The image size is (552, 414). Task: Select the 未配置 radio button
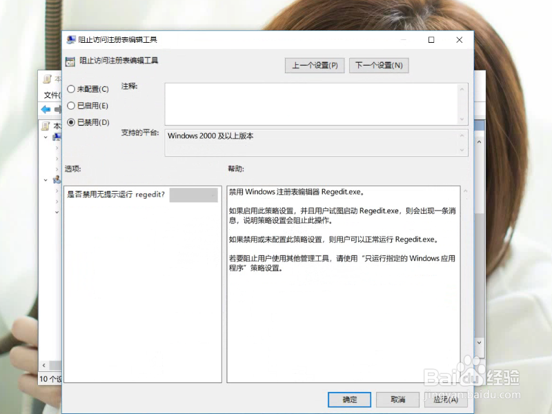point(71,88)
